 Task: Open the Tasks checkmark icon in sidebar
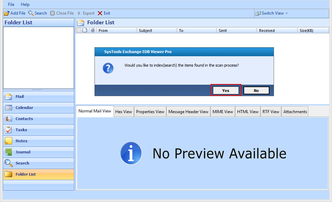click(x=8, y=130)
